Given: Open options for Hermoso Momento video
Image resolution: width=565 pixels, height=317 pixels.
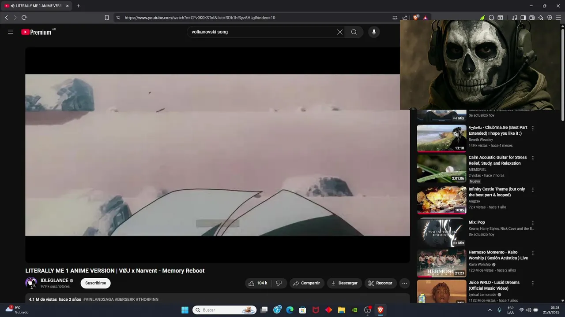Looking at the screenshot, I should pyautogui.click(x=533, y=253).
